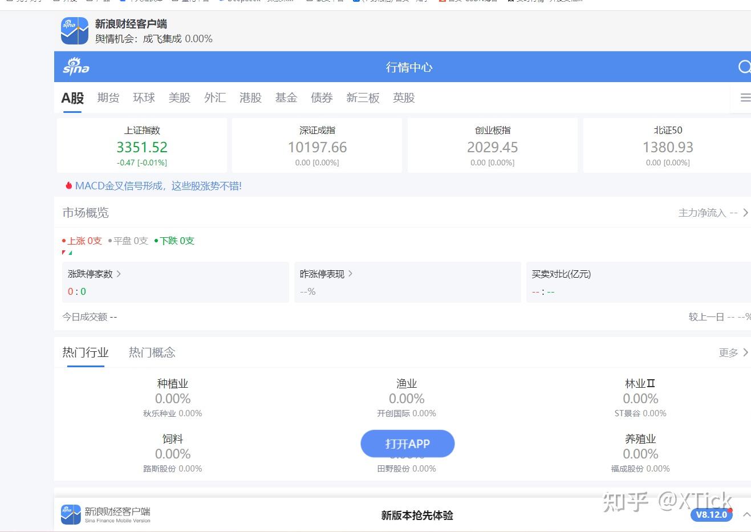Switch to the 港股 tab

[x=250, y=98]
